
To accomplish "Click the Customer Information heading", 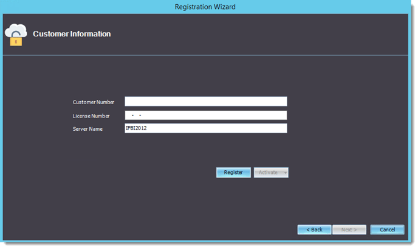I will 72,34.
